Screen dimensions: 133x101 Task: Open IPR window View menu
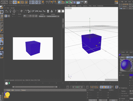pyautogui.click(x=8, y=8)
